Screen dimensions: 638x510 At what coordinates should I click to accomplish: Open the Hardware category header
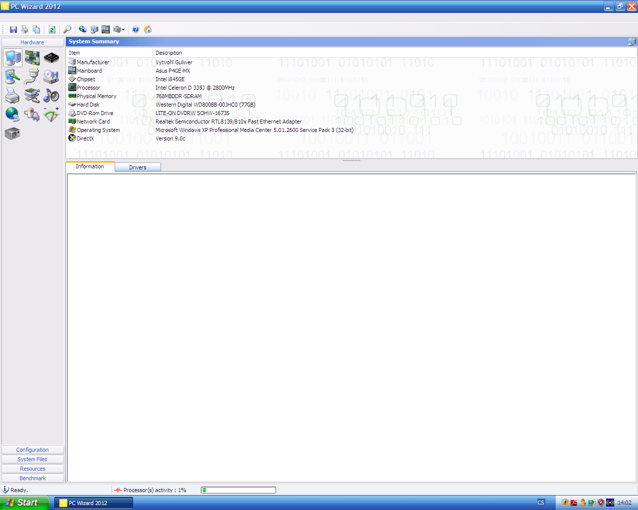(x=32, y=42)
